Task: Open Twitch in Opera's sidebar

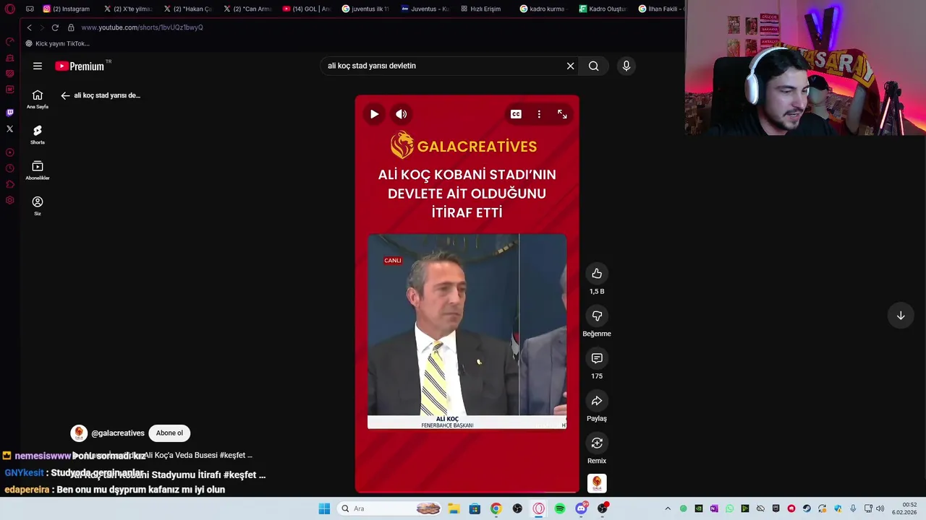Action: pos(9,113)
